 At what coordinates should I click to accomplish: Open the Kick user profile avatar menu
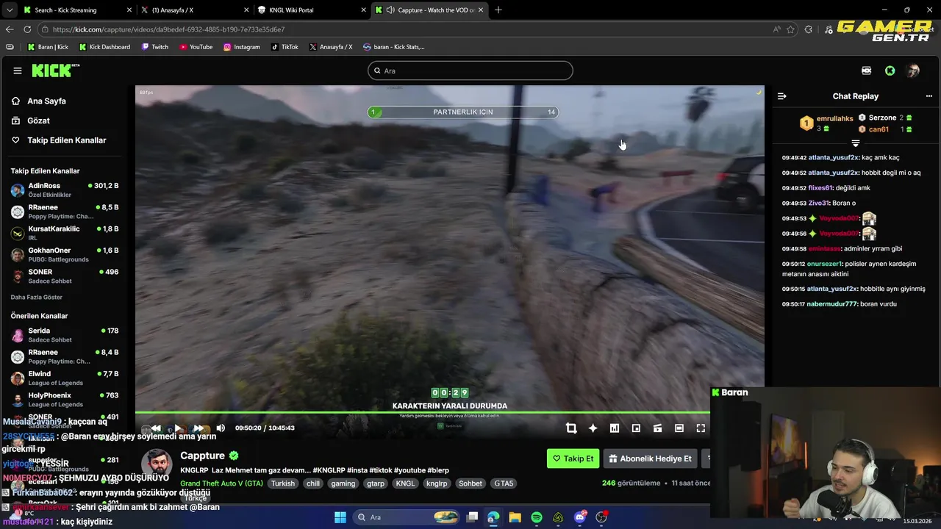tap(912, 71)
